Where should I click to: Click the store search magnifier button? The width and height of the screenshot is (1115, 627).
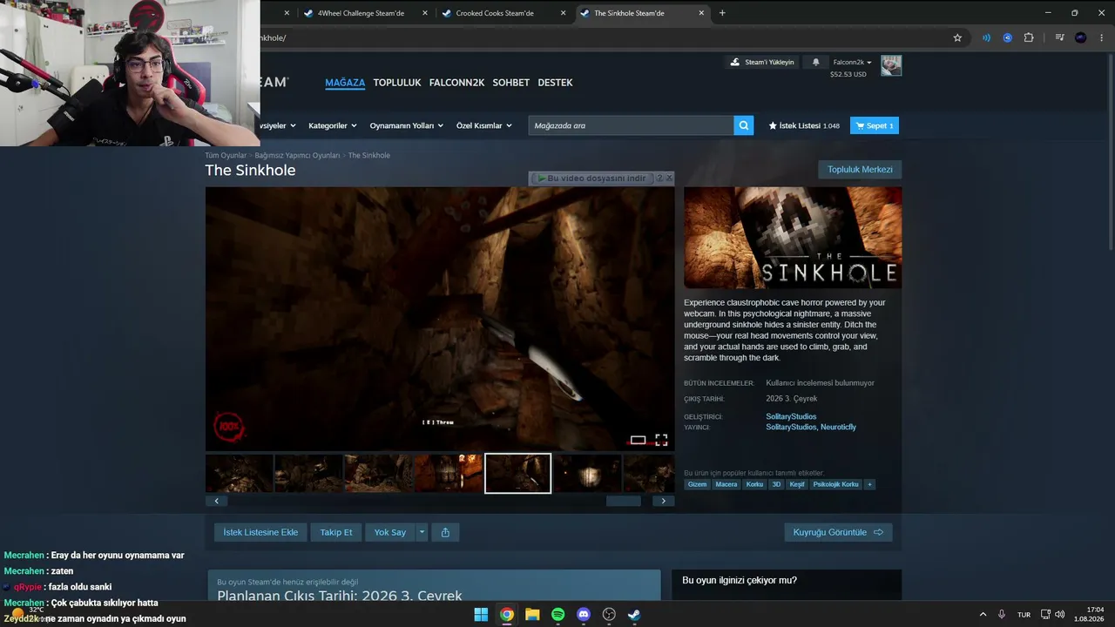coord(744,125)
